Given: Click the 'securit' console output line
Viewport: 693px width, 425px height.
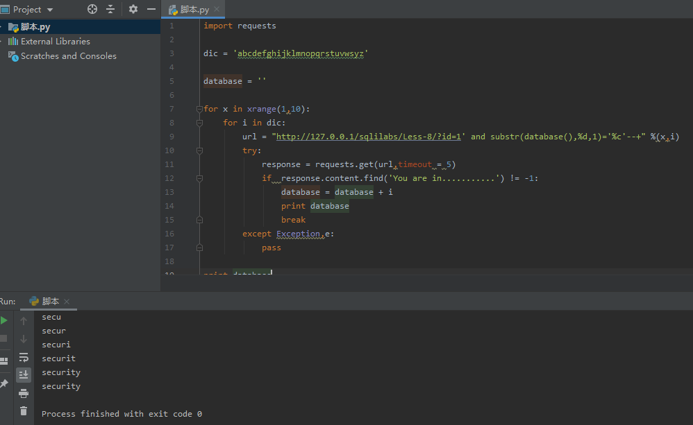Looking at the screenshot, I should pyautogui.click(x=58, y=358).
